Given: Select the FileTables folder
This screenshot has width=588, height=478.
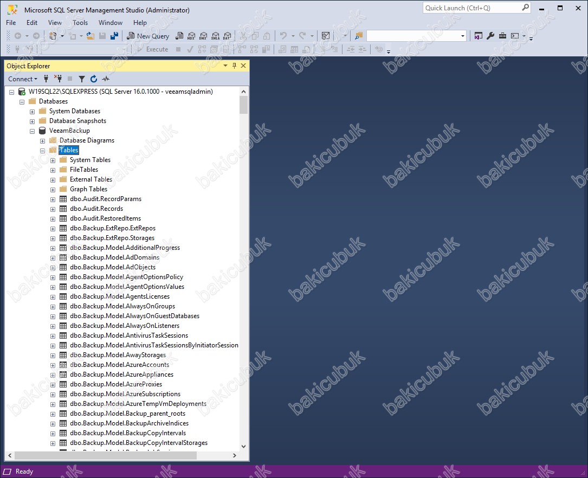Looking at the screenshot, I should click(x=83, y=170).
